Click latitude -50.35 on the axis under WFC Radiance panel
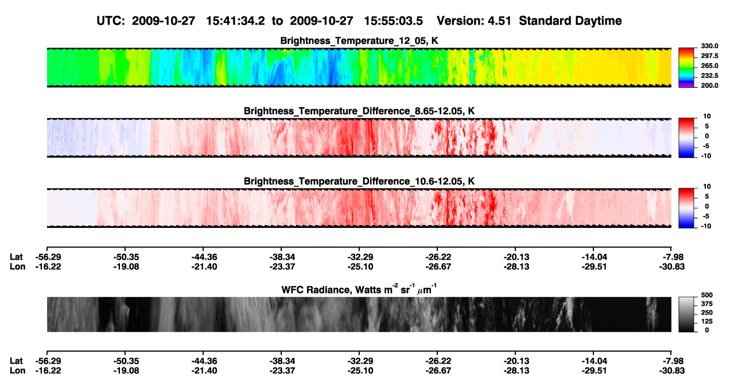Image resolution: width=746 pixels, height=383 pixels. tap(125, 361)
